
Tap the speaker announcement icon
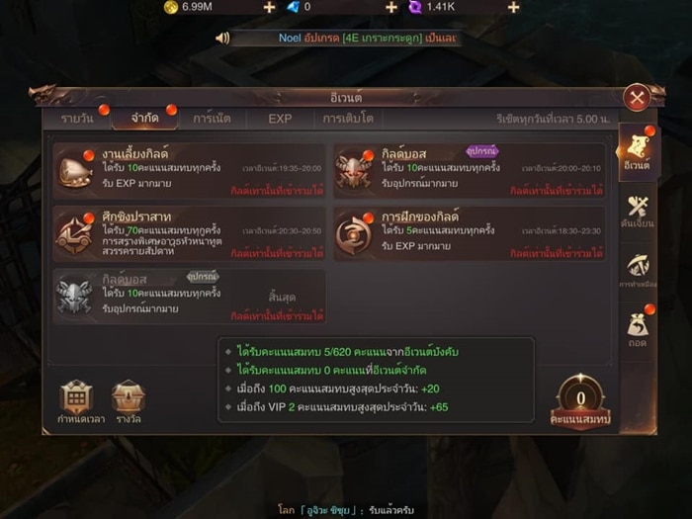click(222, 38)
